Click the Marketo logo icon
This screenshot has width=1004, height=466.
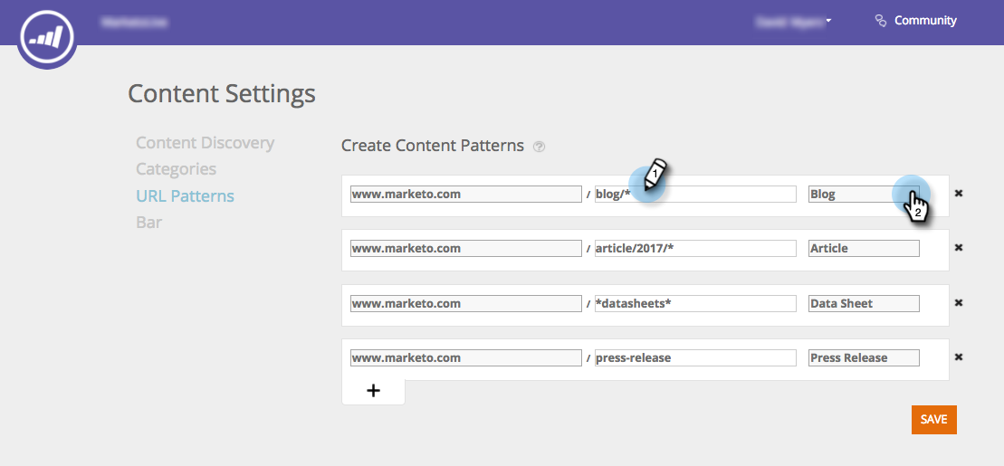pos(47,38)
